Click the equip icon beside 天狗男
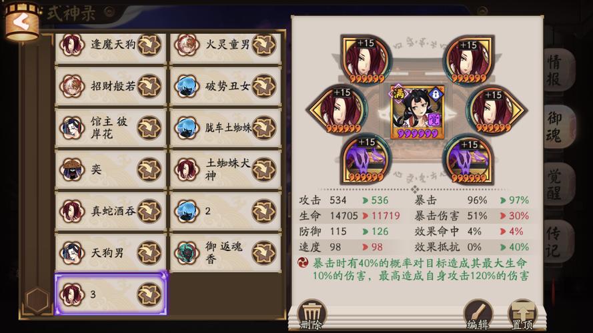The height and width of the screenshot is (333, 593). [149, 252]
